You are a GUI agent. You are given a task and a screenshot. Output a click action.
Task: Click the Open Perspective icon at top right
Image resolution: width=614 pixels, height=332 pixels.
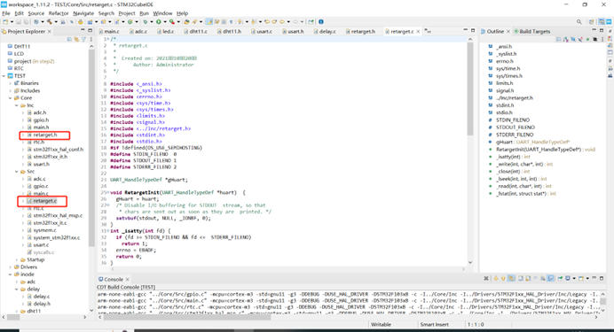click(592, 22)
